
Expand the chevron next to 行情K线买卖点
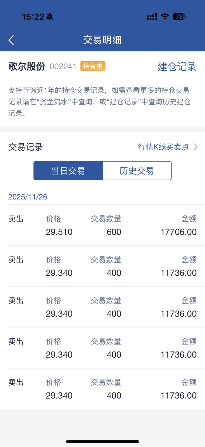196,147
